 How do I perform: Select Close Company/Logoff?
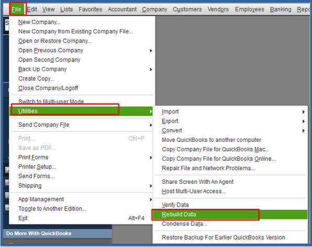[48, 88]
